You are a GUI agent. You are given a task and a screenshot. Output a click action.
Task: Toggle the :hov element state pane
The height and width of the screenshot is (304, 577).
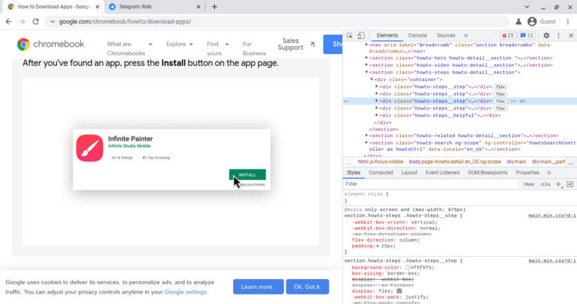[x=528, y=184]
